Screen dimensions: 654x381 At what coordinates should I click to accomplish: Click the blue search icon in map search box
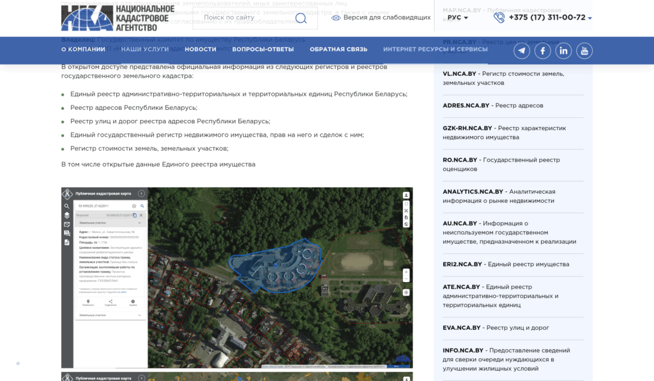142,206
